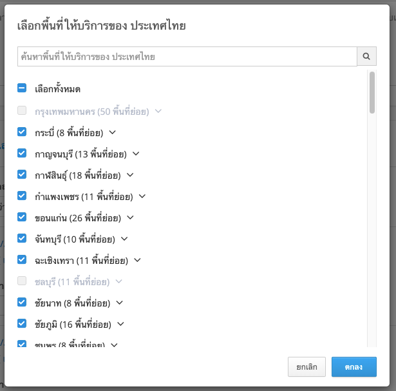
Task: Focus the service area search field
Action: [187, 57]
